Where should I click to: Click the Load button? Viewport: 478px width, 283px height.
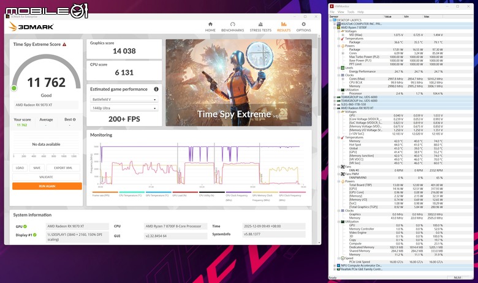(x=20, y=168)
